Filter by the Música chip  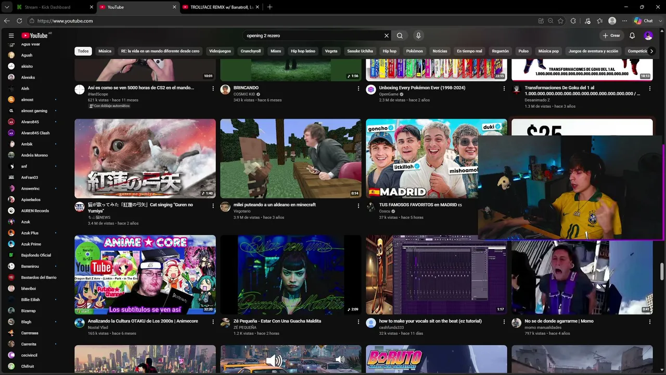click(x=105, y=51)
